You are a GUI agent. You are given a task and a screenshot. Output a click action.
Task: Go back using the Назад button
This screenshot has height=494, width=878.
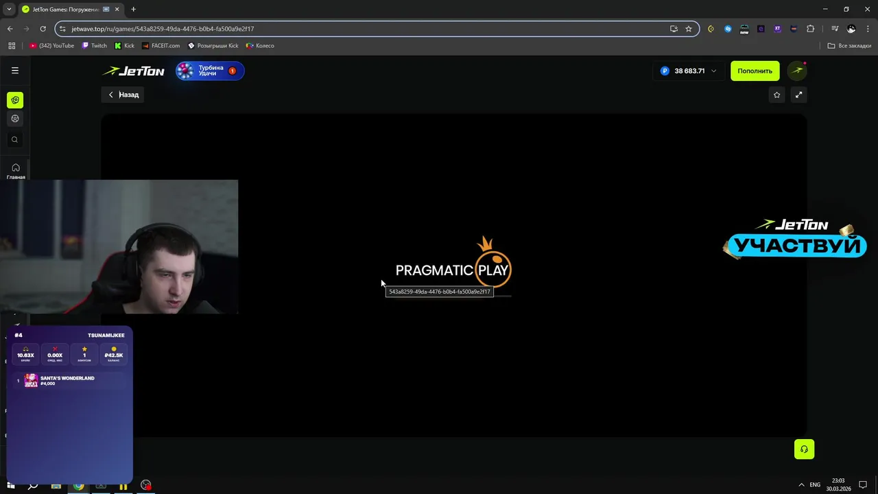click(123, 95)
